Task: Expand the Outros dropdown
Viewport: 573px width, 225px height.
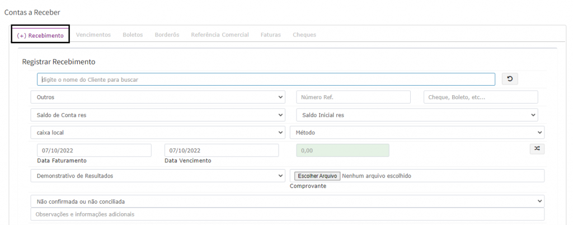Action: [158, 97]
